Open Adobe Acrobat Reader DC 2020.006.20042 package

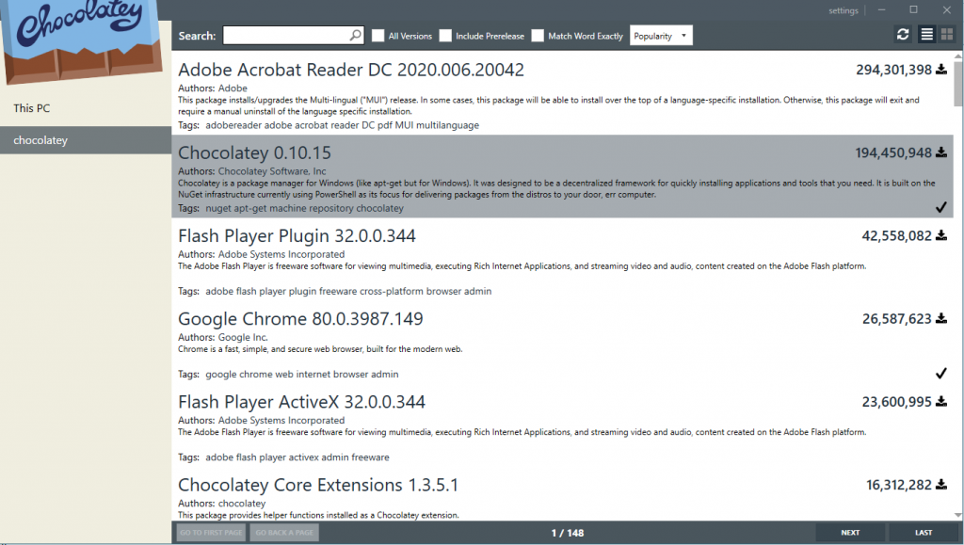click(x=351, y=70)
